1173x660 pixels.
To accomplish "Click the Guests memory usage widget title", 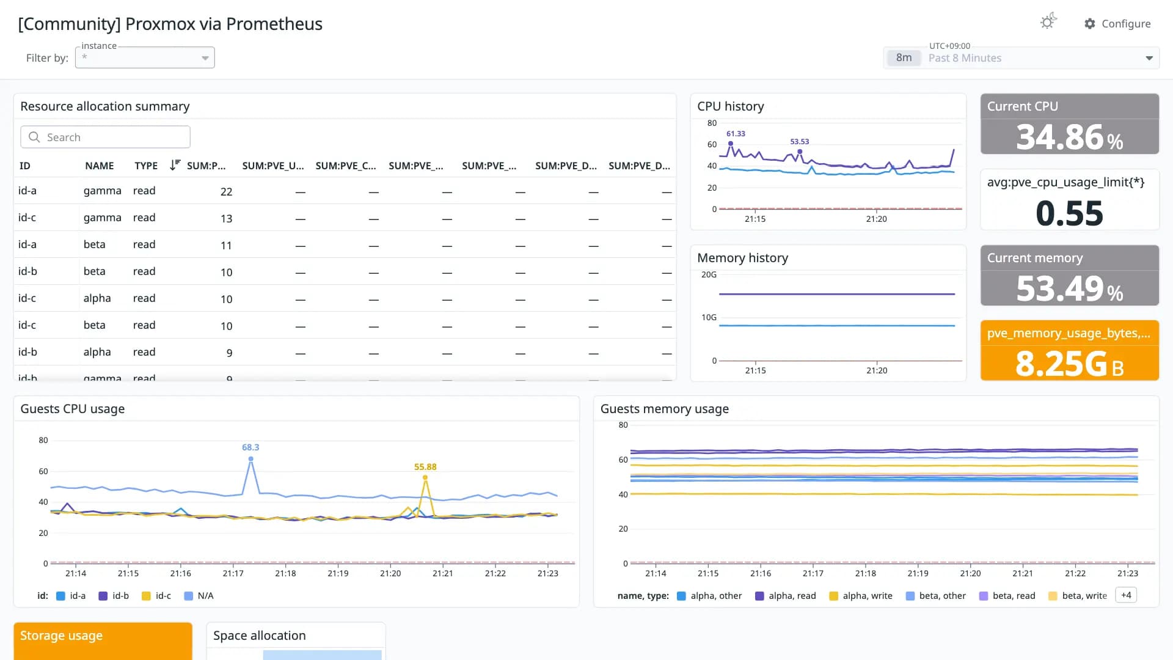I will click(665, 409).
